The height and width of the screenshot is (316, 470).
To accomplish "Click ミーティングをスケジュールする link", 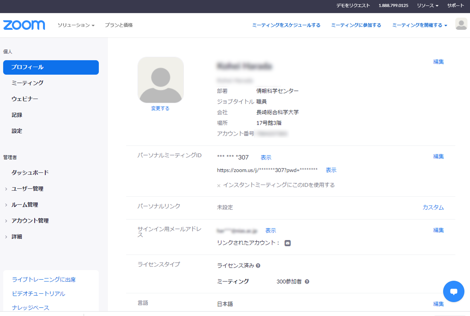I will 286,25.
